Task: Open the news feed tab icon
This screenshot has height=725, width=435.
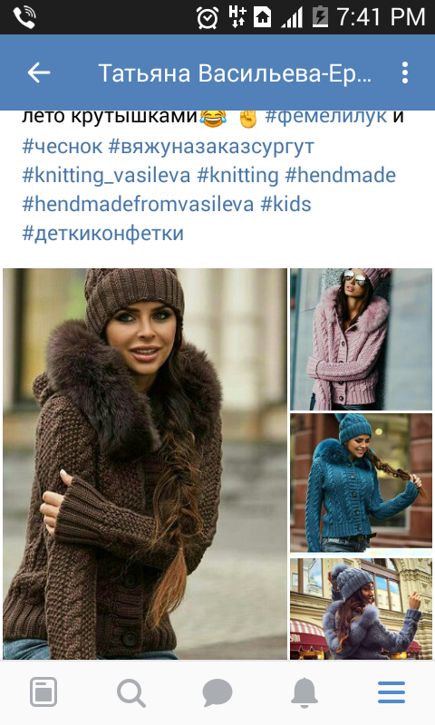Action: [43, 692]
